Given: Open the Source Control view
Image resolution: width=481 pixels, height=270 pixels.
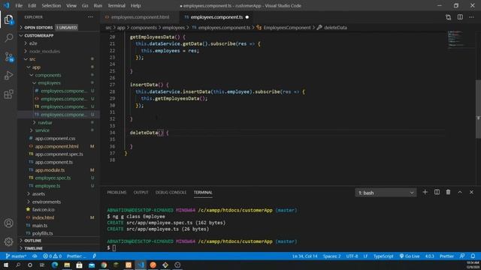Looking at the screenshot, I should tap(8, 57).
